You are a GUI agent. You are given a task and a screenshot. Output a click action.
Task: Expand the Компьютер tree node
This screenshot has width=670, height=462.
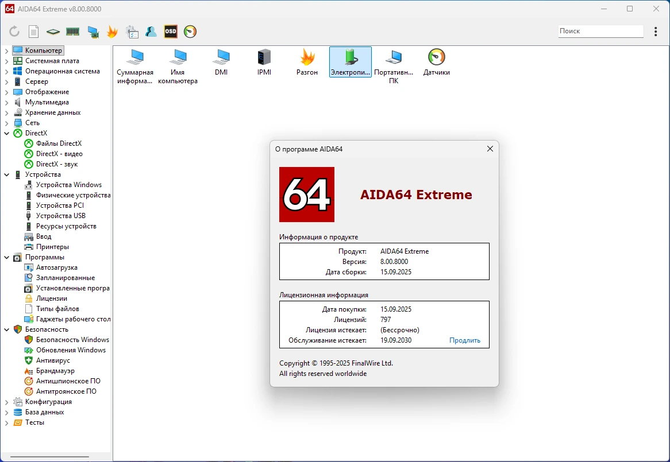tap(6, 51)
